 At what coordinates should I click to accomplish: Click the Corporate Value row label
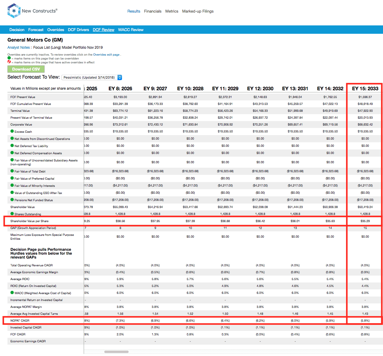[x=21, y=124]
